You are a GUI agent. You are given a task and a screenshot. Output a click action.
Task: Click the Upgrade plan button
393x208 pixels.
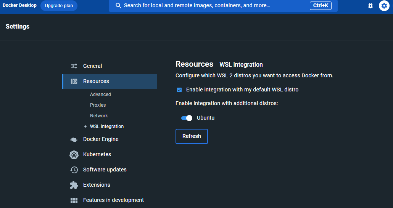tap(59, 6)
